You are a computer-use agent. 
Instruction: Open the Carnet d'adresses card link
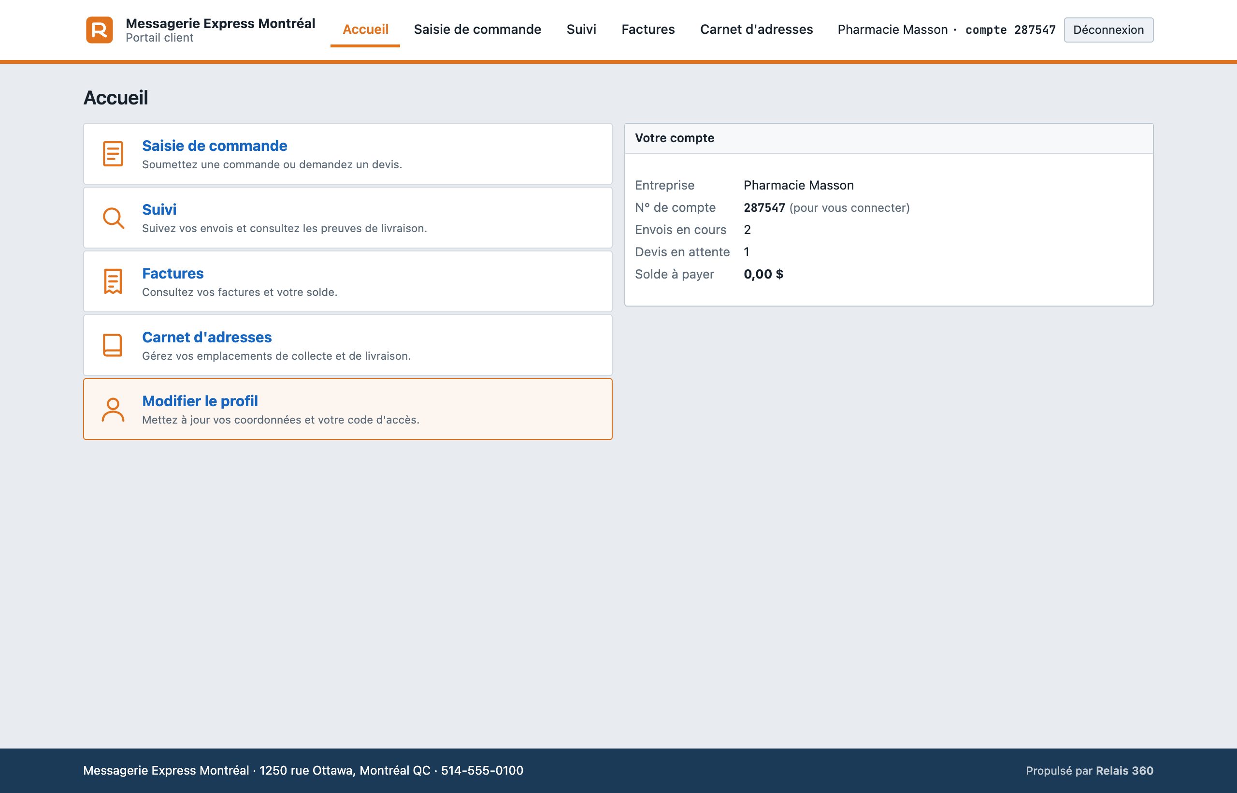pyautogui.click(x=207, y=338)
